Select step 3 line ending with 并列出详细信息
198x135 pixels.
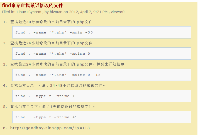click(67, 64)
